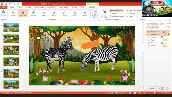
Task: Select slide 1 thumbnail
Action: [11, 27]
